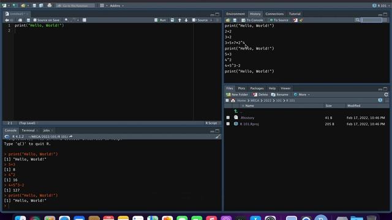
Task: Switch to the Packages tab
Action: pyautogui.click(x=257, y=88)
